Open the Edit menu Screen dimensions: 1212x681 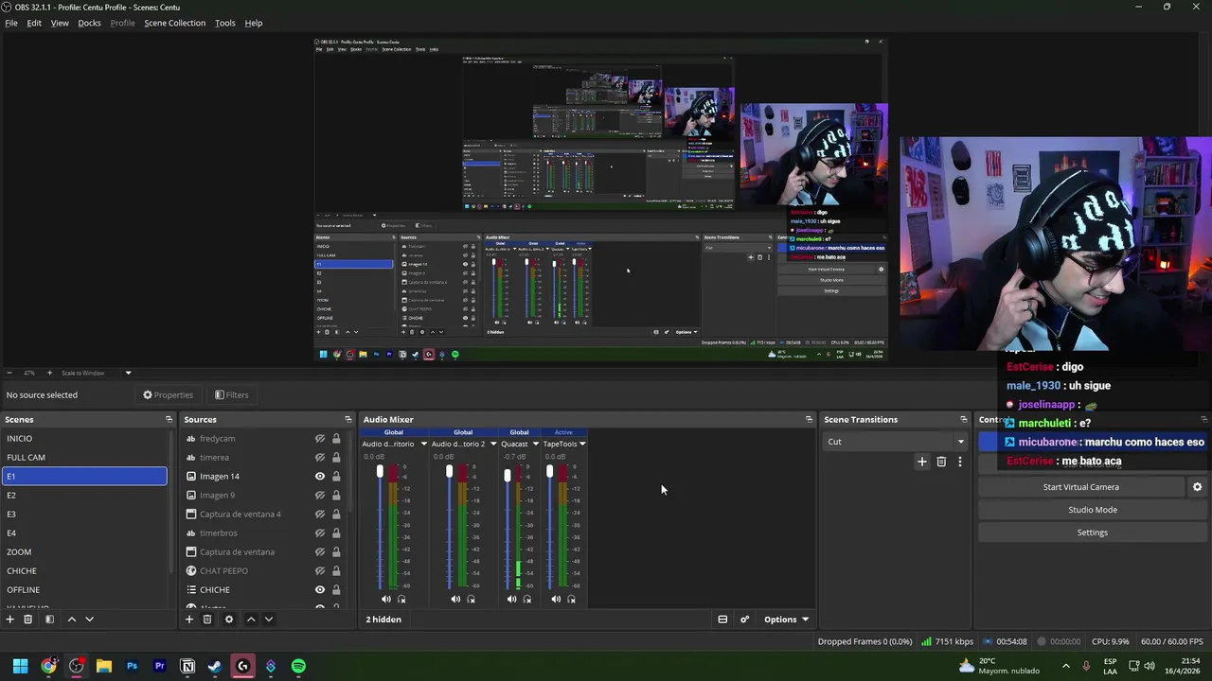pyautogui.click(x=34, y=23)
